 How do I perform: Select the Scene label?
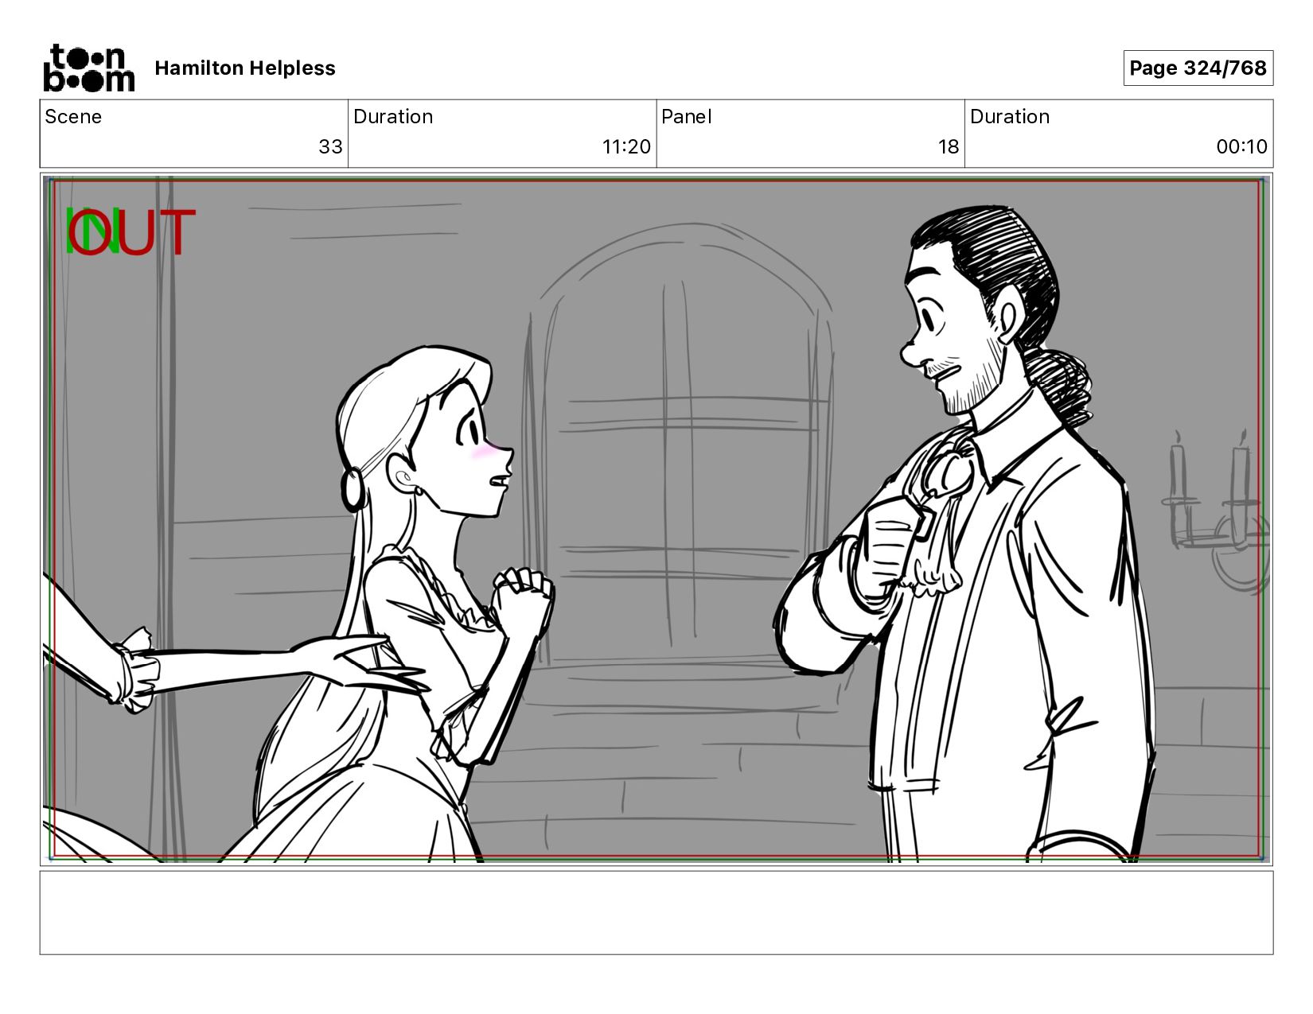73,117
